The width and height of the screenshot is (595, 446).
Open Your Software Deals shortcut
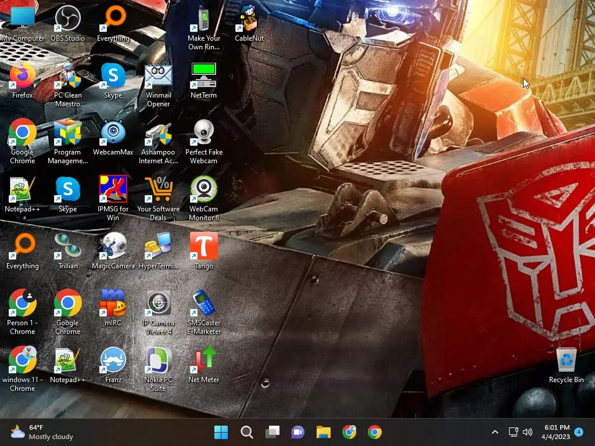158,199
